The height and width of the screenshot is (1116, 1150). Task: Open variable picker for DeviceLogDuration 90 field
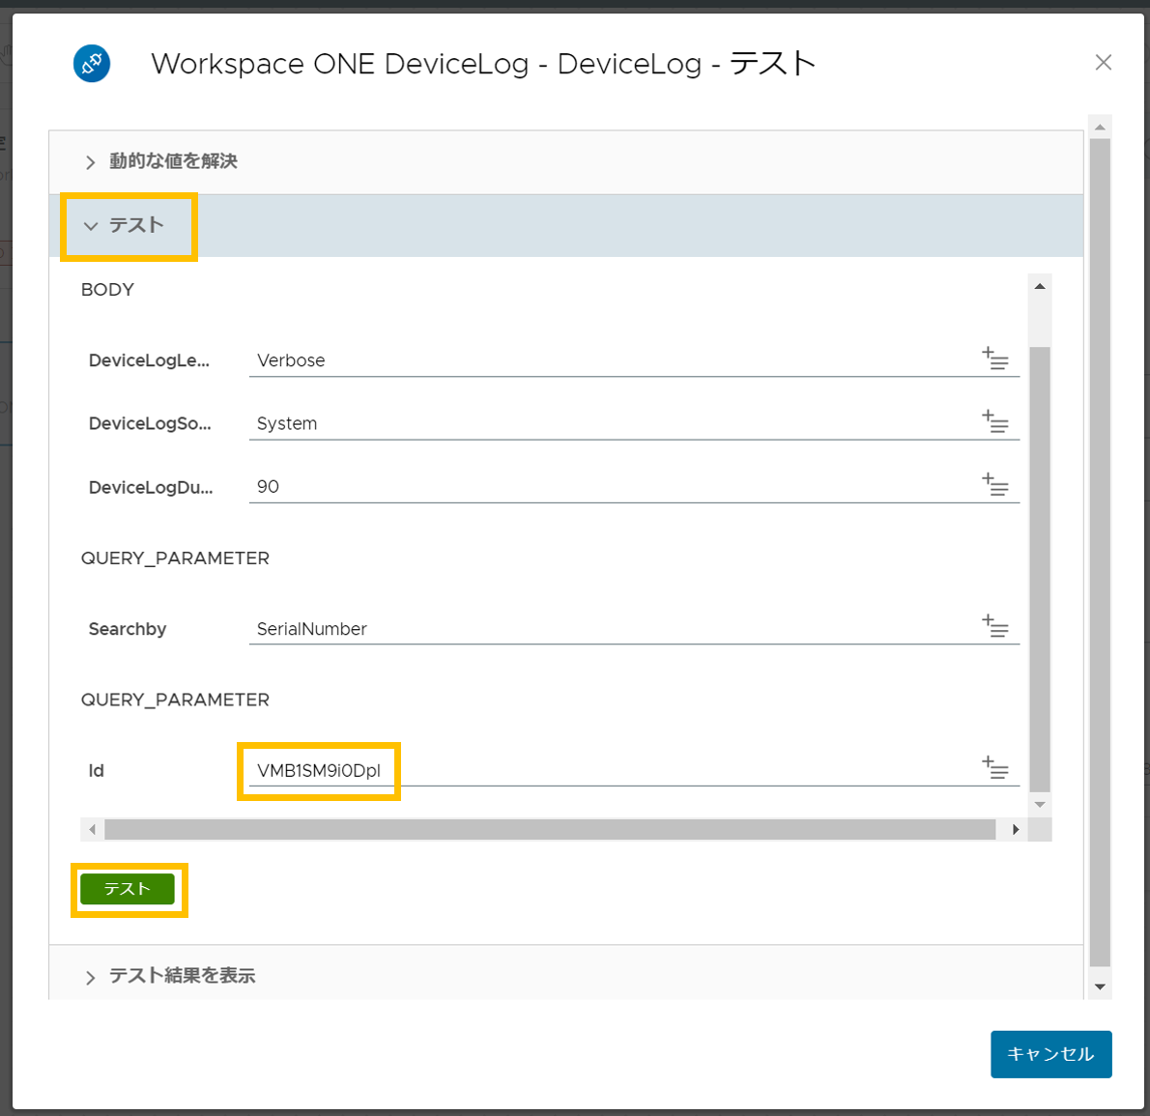(995, 484)
